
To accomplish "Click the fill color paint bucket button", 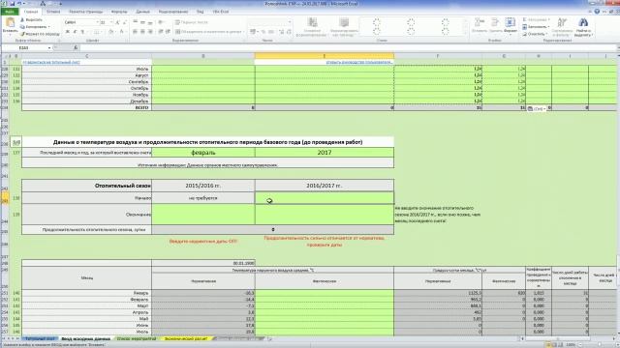I will (111, 32).
